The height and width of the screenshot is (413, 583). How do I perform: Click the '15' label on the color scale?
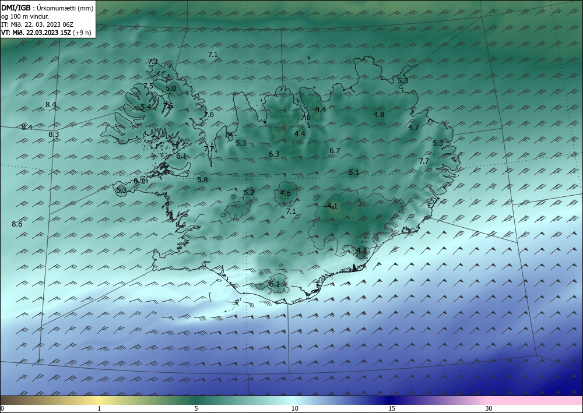point(392,408)
